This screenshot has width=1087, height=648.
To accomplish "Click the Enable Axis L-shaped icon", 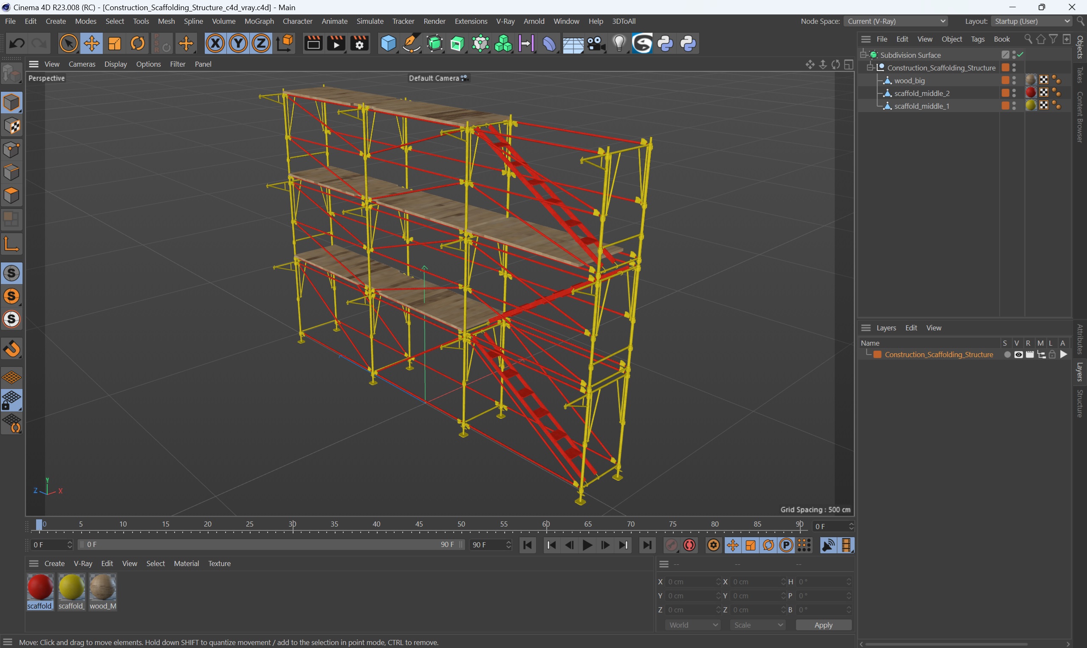I will coord(11,244).
